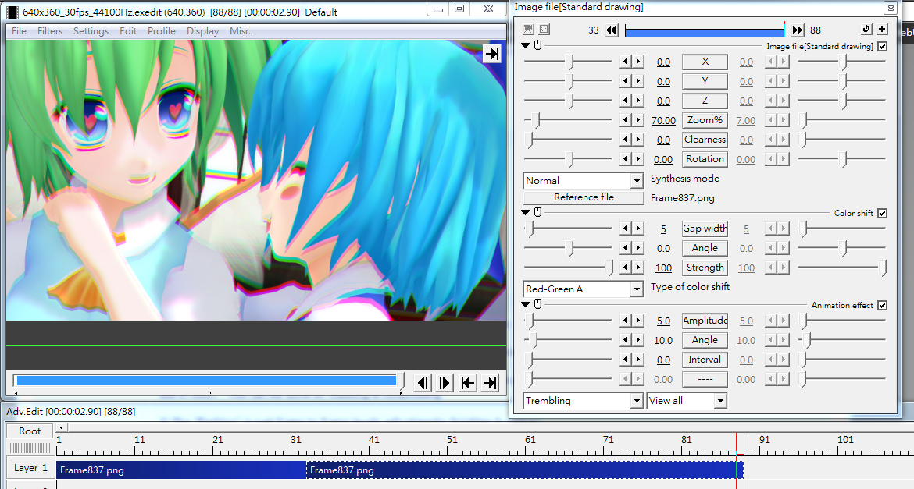Increase left Gap width value with right arrow
This screenshot has width=914, height=489.
tap(637, 229)
